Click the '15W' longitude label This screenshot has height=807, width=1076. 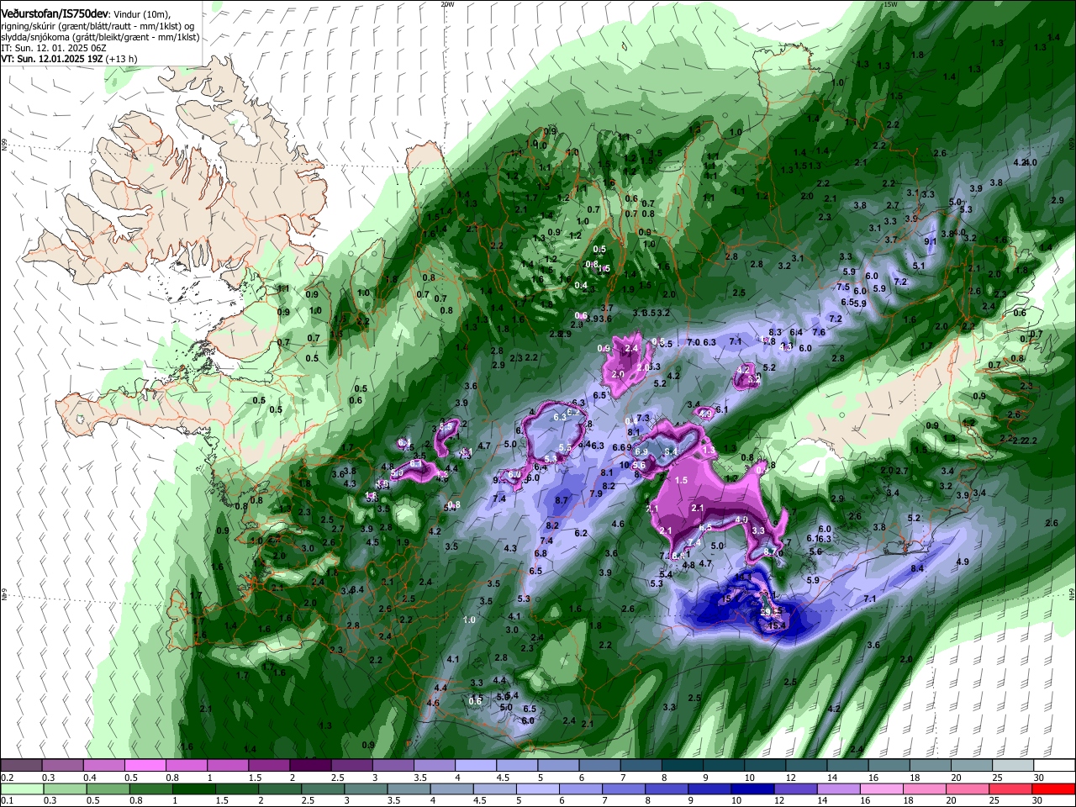(x=890, y=4)
